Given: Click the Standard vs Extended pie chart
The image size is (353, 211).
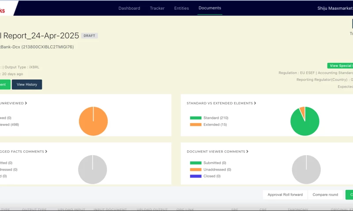Looking at the screenshot, I should pos(305,121).
